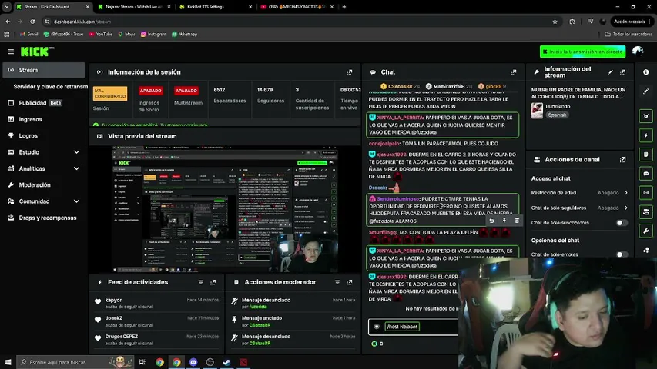
Task: Open Discord from the taskbar
Action: [x=193, y=362]
